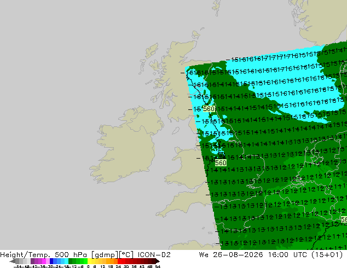Click the left gray arrow end of legend
The height and width of the screenshot is (268, 347).
(13, 261)
